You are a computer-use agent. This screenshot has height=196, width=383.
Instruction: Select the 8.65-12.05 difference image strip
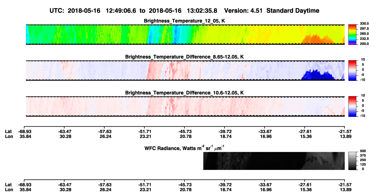185,71
